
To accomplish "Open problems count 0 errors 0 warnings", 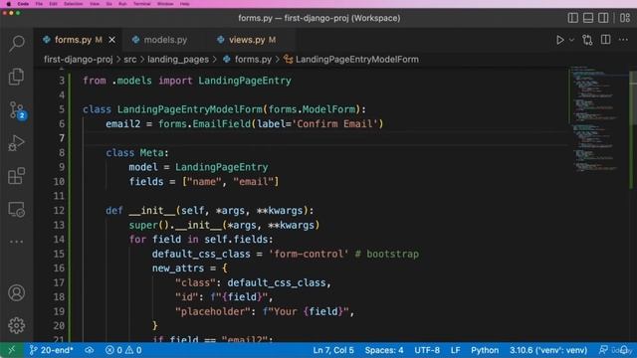I will 123,350.
